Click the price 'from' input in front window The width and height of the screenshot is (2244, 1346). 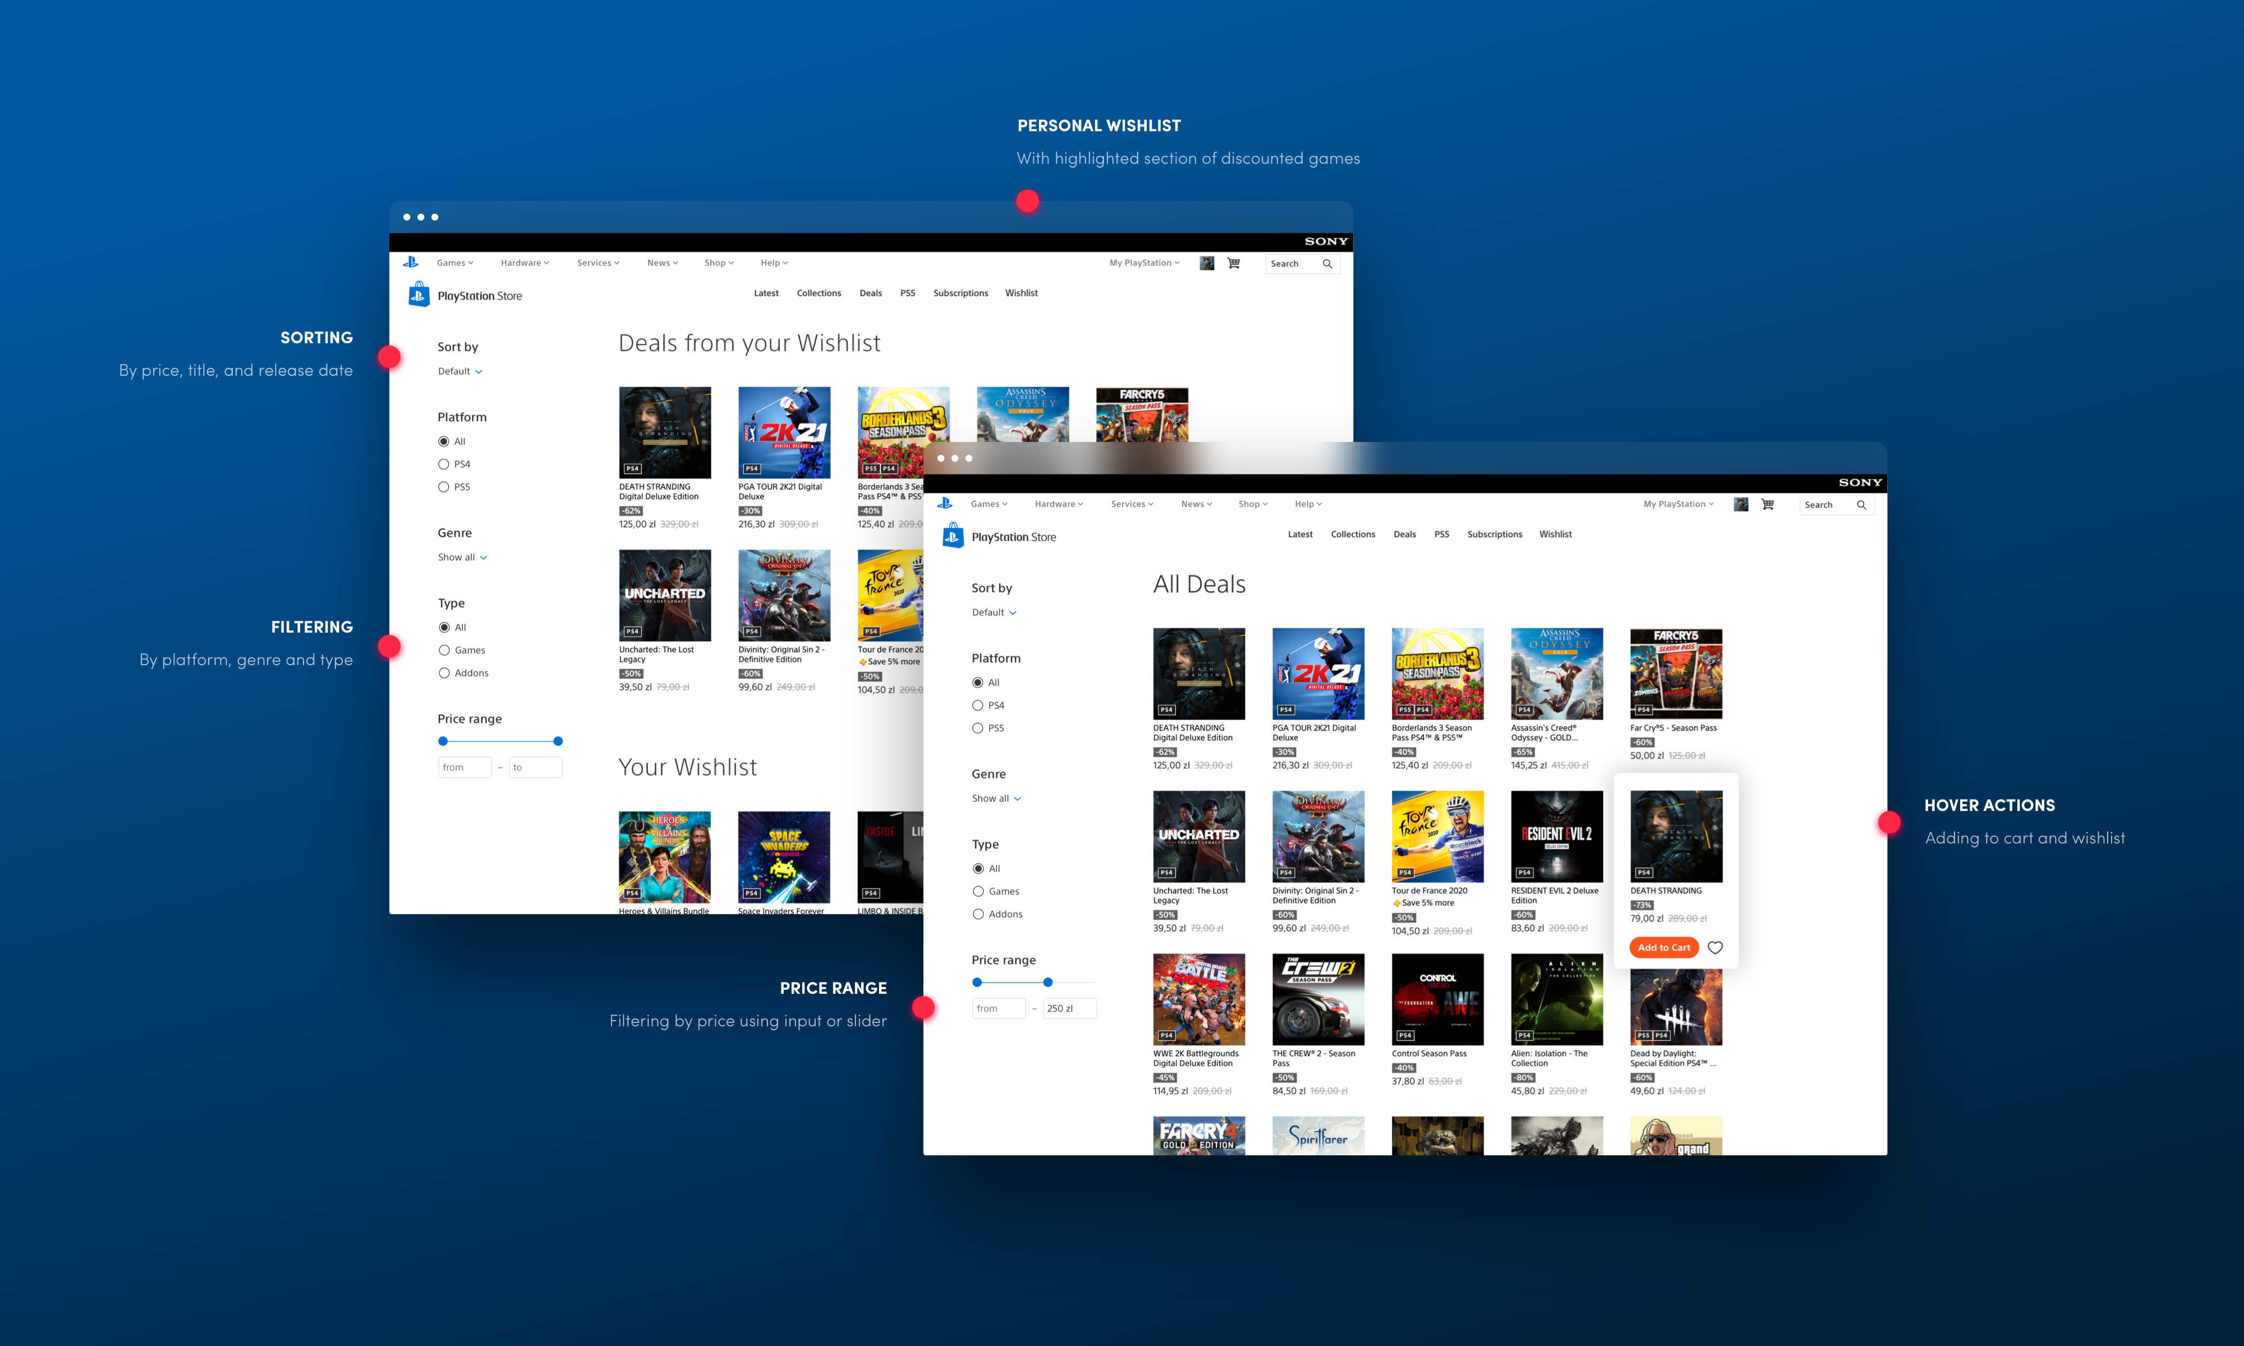(999, 1008)
